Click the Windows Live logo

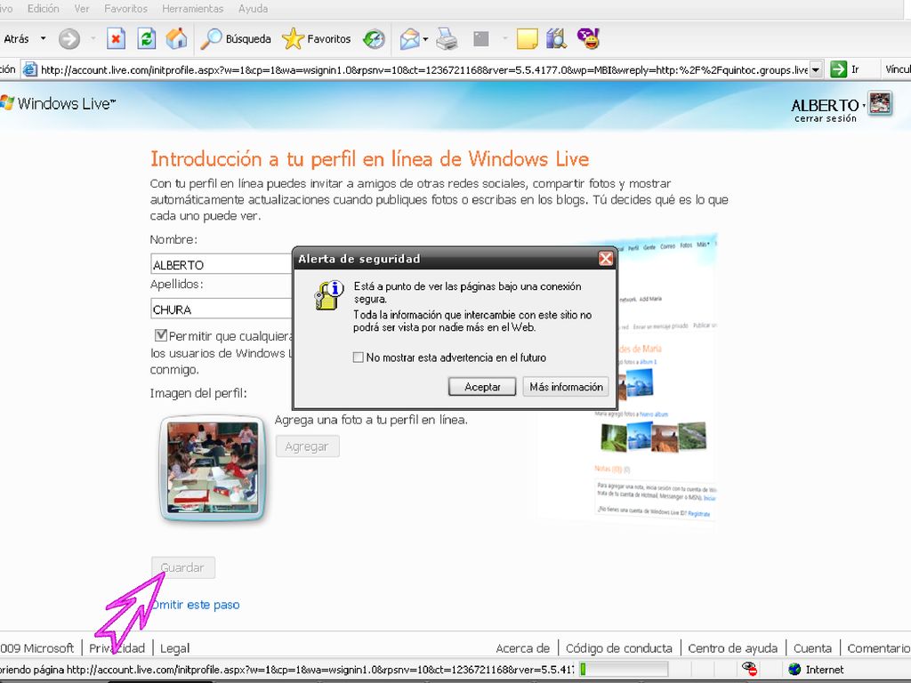[x=58, y=103]
